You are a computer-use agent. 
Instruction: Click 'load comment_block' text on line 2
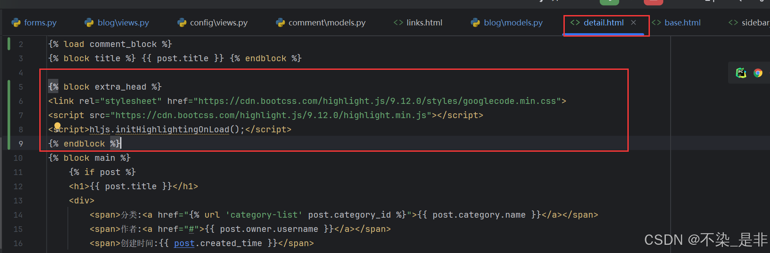[110, 44]
